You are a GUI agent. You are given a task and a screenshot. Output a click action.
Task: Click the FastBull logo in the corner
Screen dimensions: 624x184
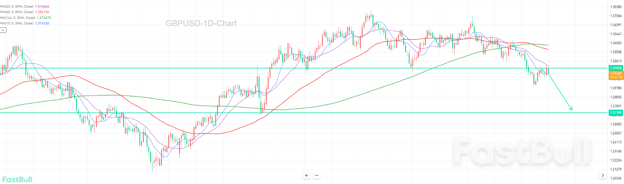point(17,180)
